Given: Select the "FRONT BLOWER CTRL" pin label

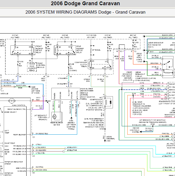Looking at the screenshot, I should tap(16, 109).
